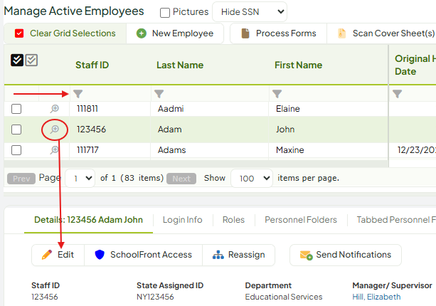Open Original Hire Date column filter
Viewport: 436px width, 306px height.
click(x=398, y=94)
